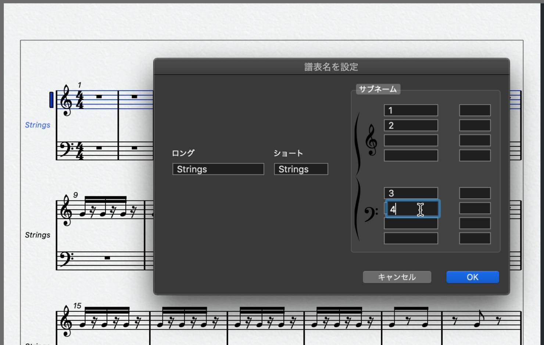Select the bass clef at measure 1
Screen dimensions: 544x345
pos(66,149)
